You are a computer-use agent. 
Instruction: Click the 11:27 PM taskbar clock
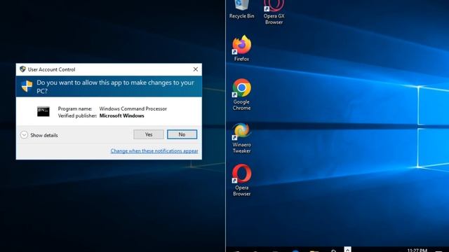click(x=417, y=250)
